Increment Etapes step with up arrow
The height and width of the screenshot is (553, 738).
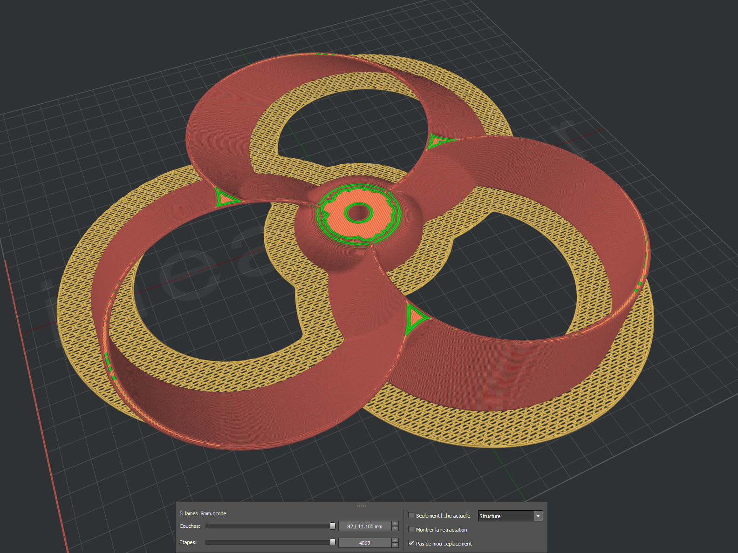click(x=395, y=540)
